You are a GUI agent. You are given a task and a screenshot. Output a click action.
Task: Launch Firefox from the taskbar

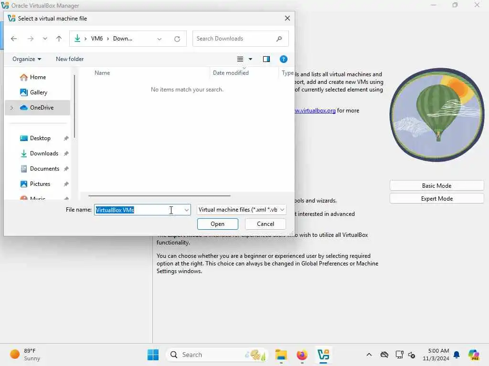pos(302,355)
